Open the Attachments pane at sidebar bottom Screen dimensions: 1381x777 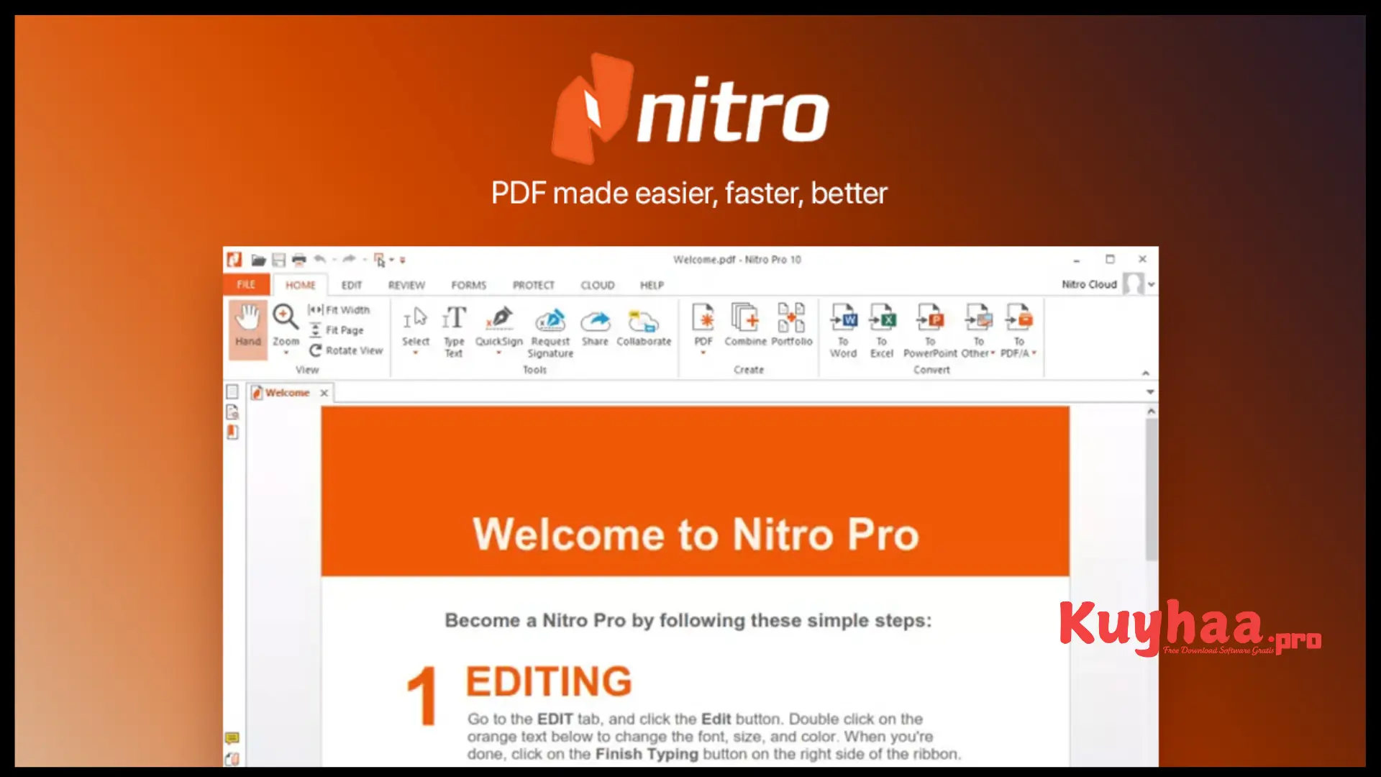pyautogui.click(x=232, y=759)
